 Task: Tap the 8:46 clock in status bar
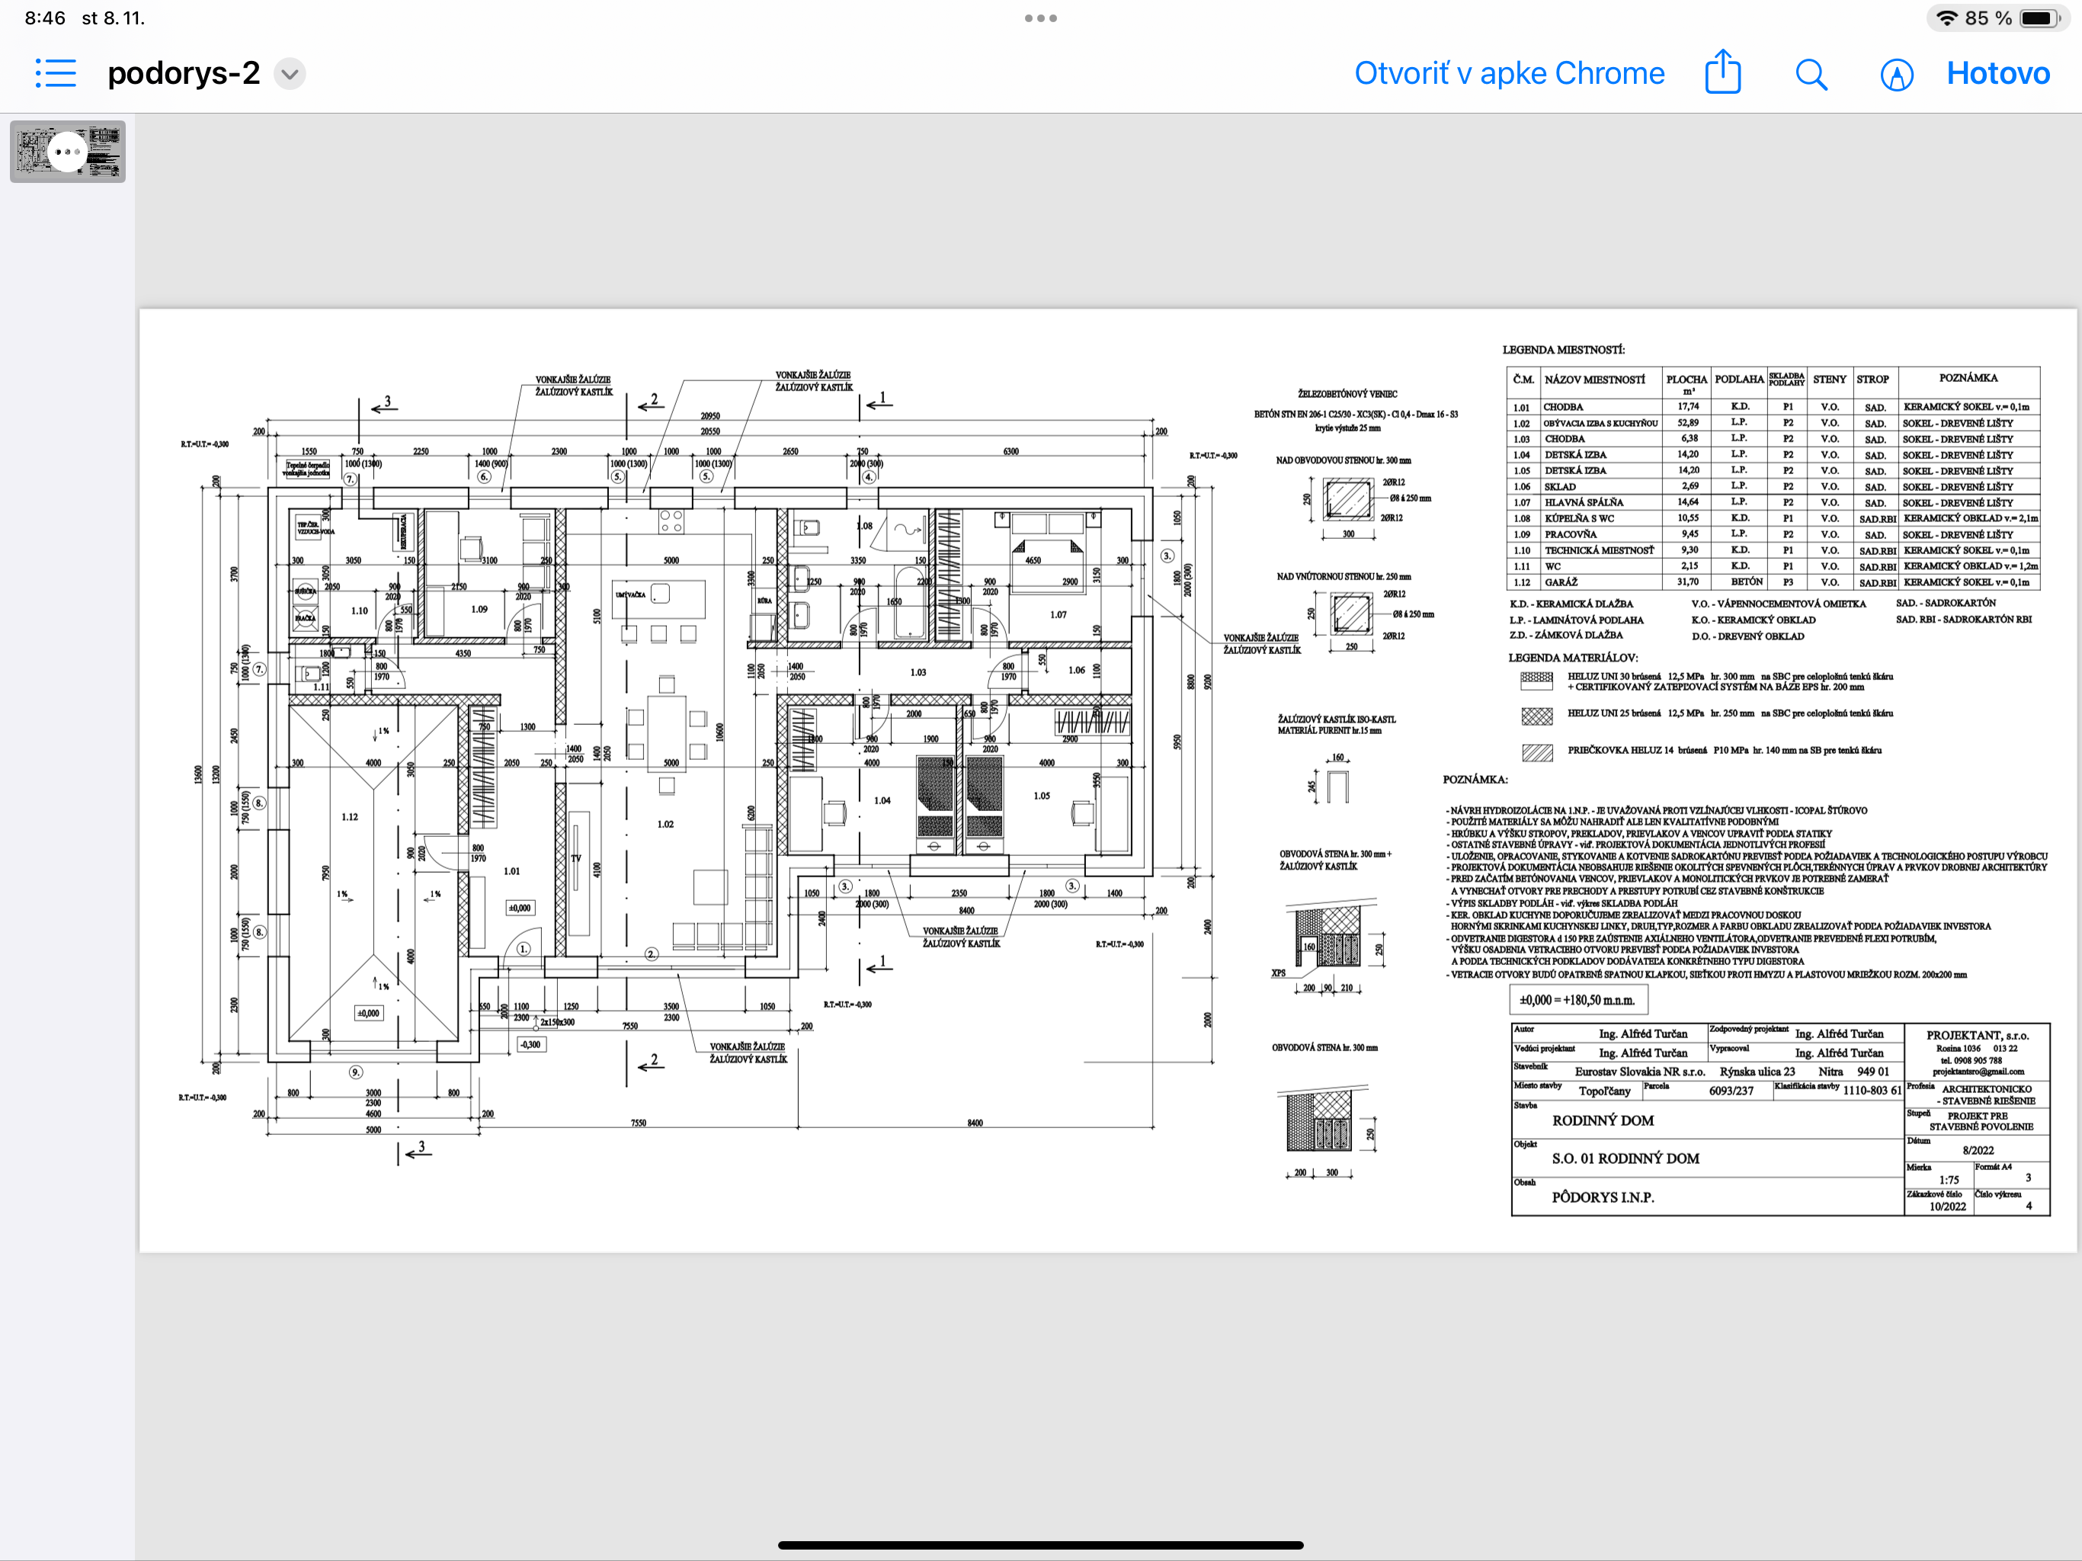tap(44, 18)
